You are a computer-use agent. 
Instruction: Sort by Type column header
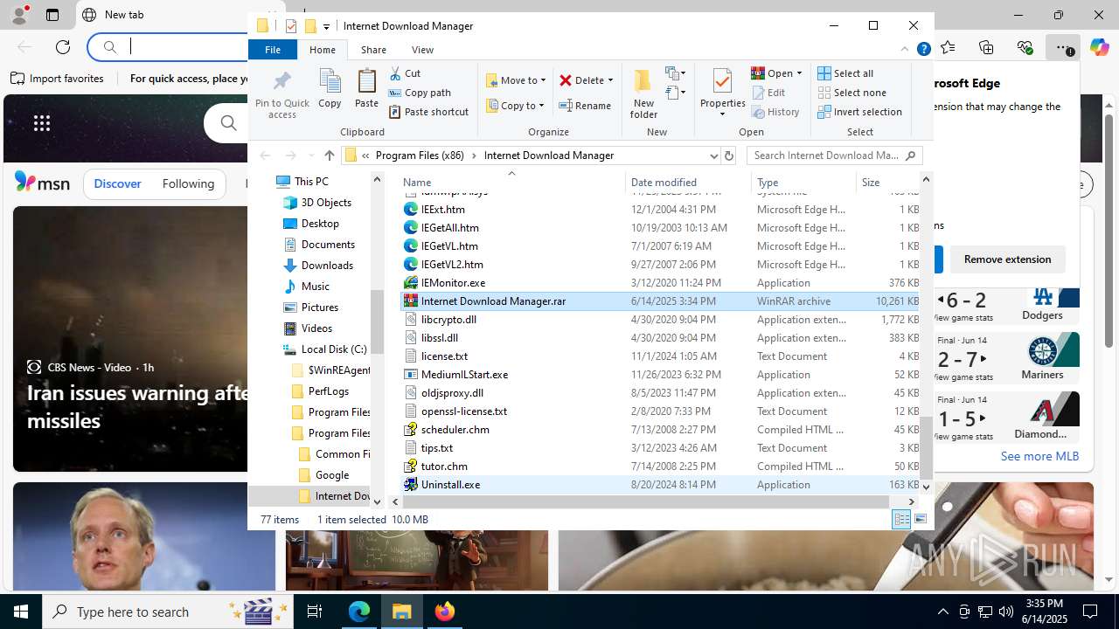tap(803, 182)
